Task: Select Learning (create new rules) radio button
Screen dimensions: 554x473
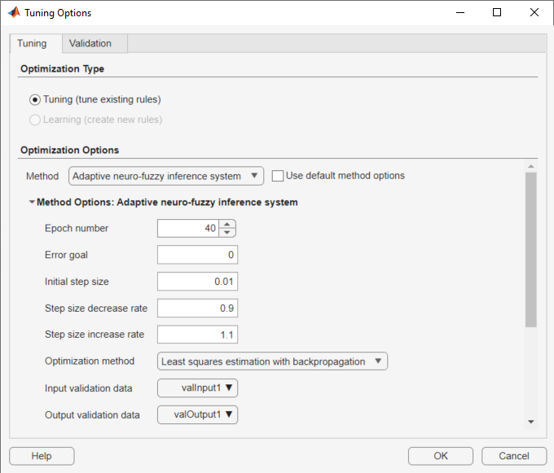Action: coord(34,120)
